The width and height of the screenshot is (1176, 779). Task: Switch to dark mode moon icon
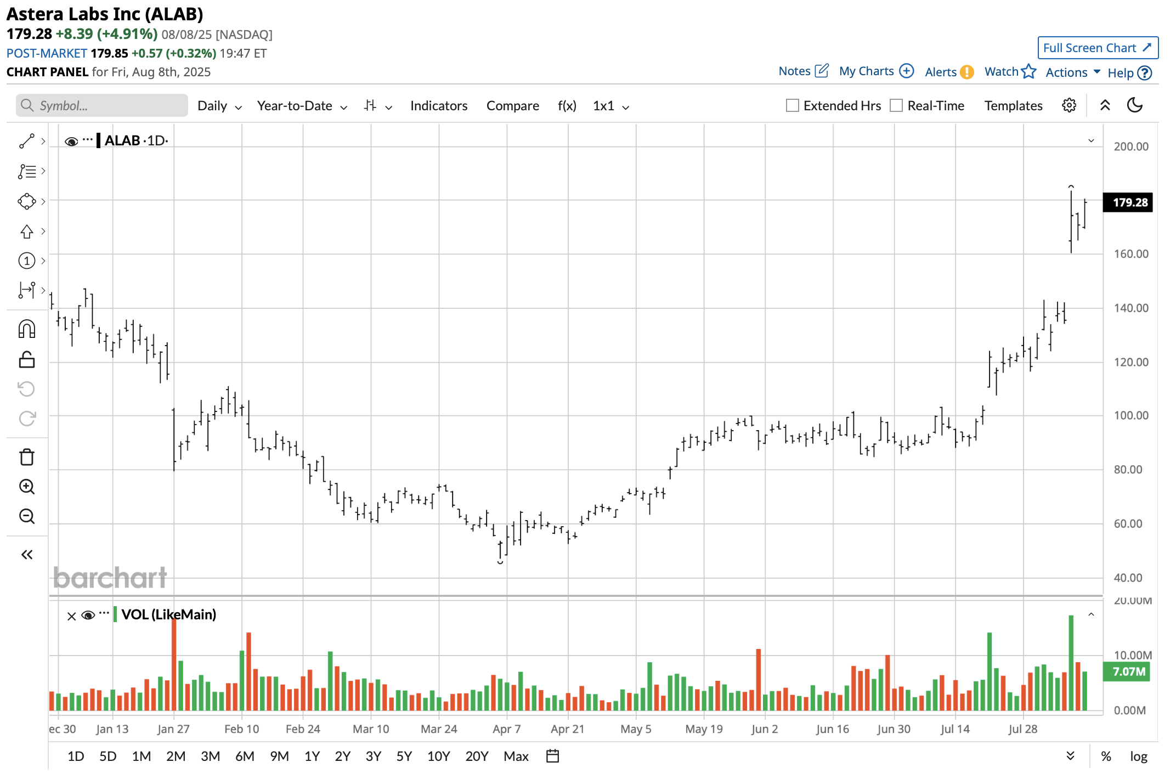(x=1135, y=105)
